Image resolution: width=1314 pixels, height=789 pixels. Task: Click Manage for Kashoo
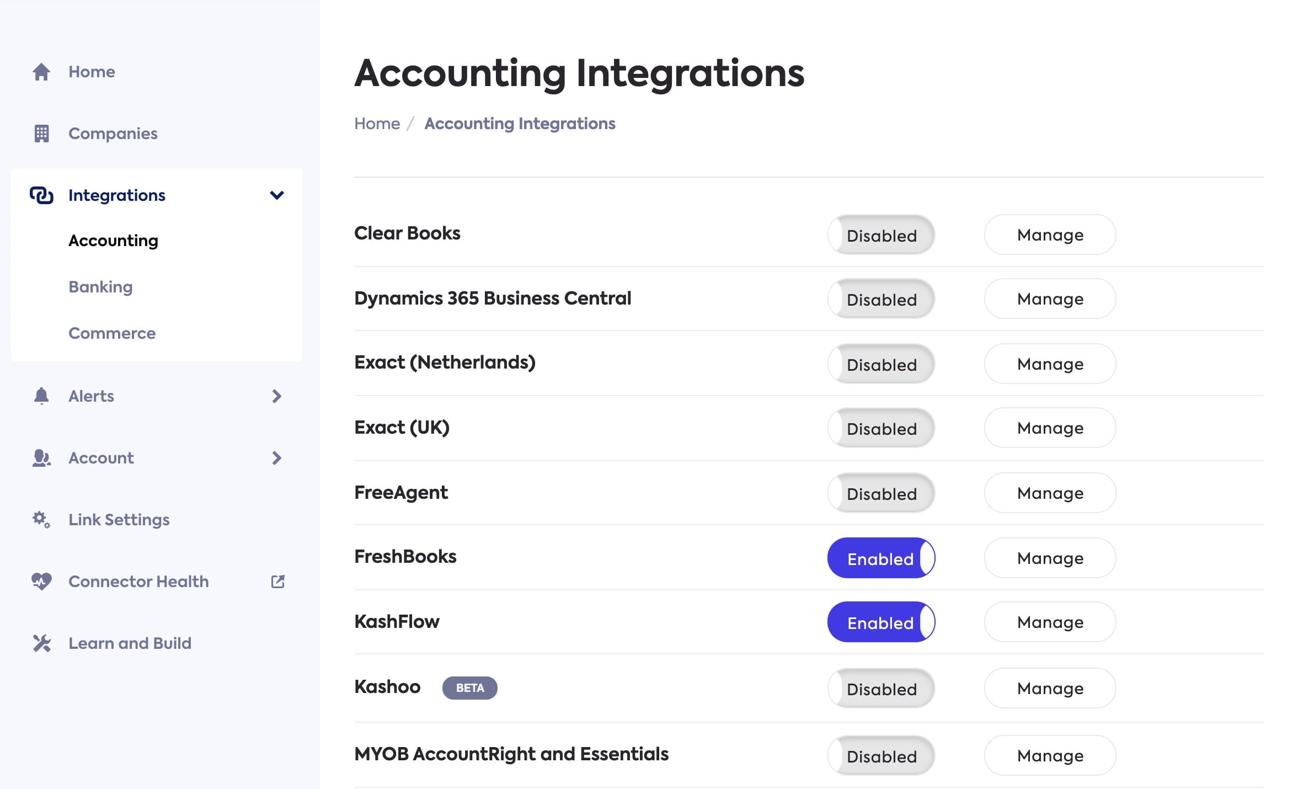1050,689
